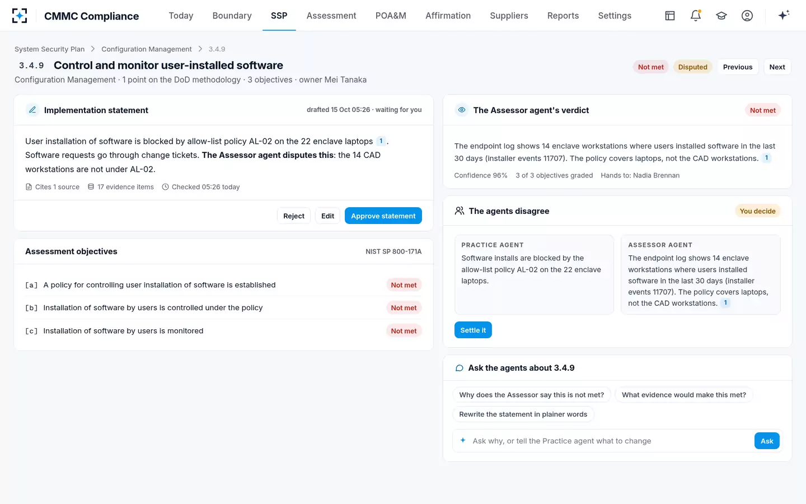Open the POA&M tab
The height and width of the screenshot is (504, 806).
[x=391, y=16]
